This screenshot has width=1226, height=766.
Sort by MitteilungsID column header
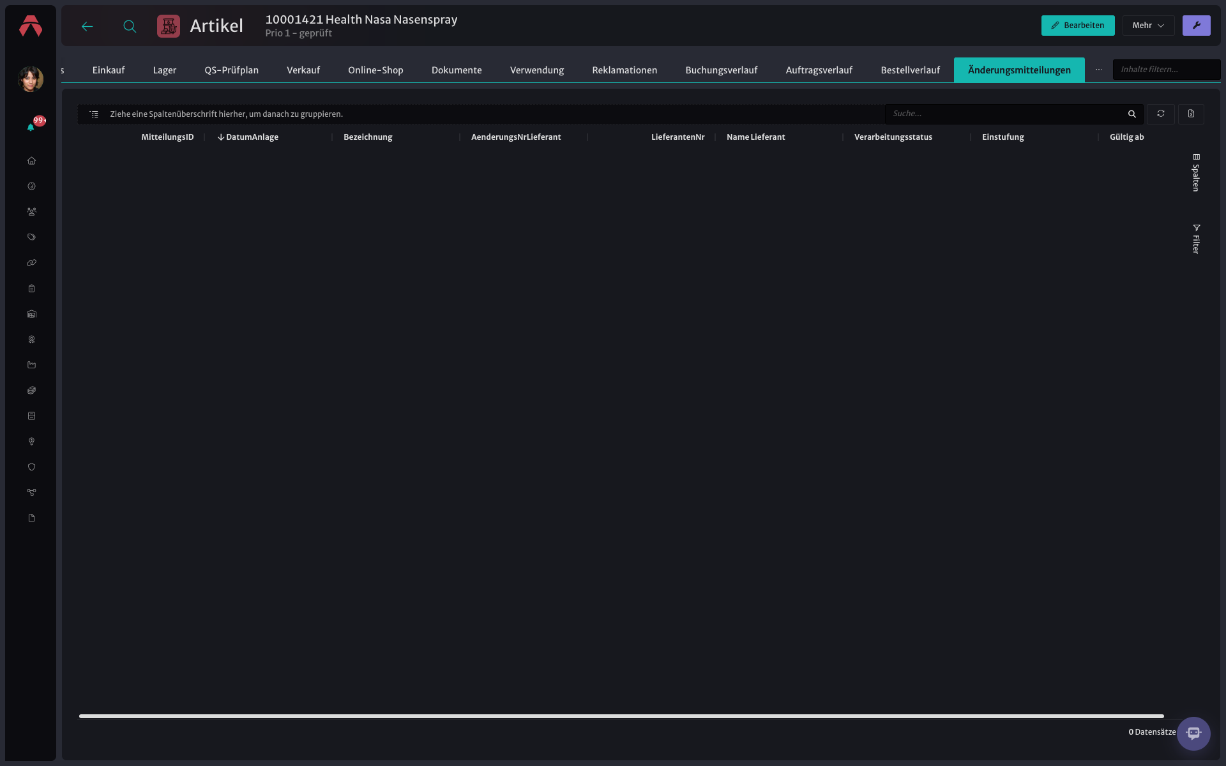(x=167, y=137)
